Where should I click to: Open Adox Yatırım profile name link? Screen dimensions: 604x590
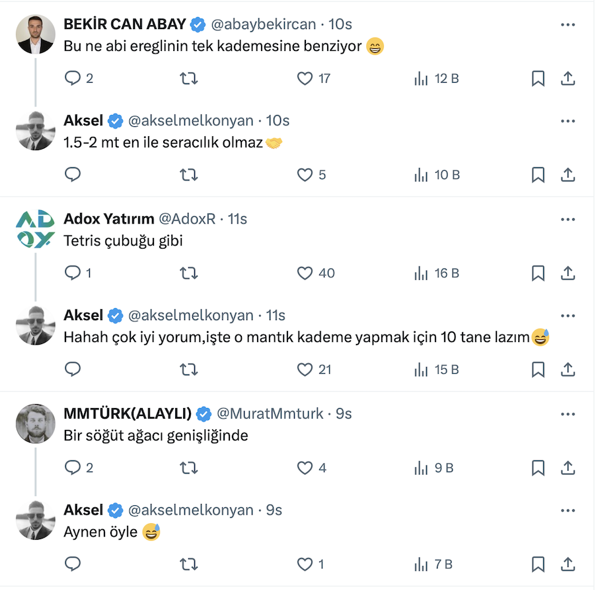109,219
